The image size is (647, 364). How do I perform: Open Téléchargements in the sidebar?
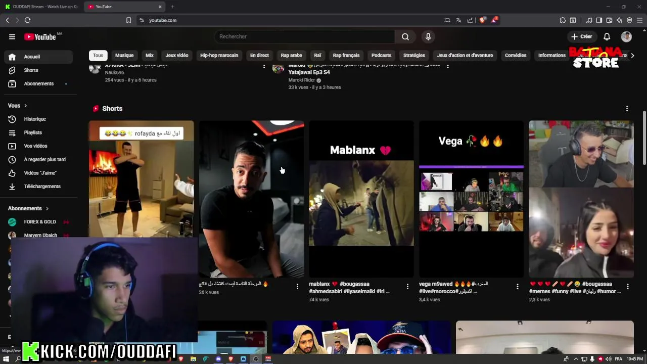coord(39,186)
